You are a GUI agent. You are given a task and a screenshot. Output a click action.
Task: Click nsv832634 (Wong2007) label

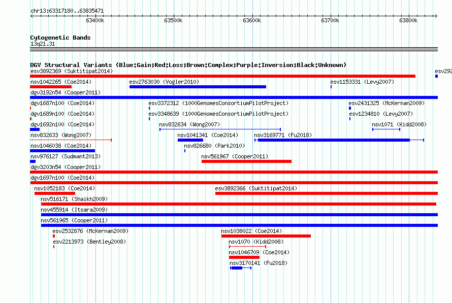pyautogui.click(x=189, y=124)
